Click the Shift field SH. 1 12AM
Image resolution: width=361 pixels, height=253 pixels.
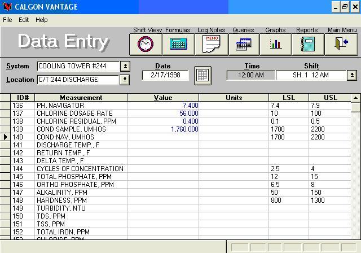pos(311,75)
